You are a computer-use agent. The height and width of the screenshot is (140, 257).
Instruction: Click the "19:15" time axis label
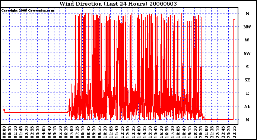point(189,132)
